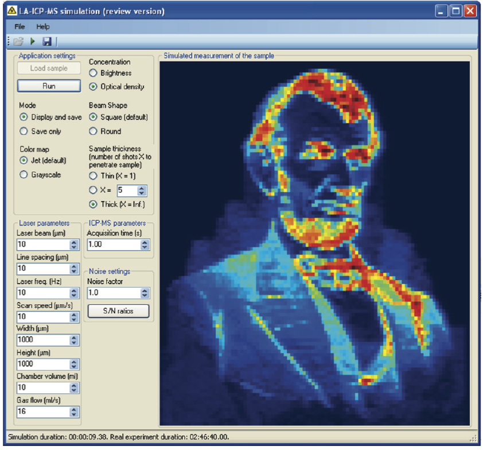Click the Laser beam (µm) input field
This screenshot has width=483, height=450.
(43, 245)
